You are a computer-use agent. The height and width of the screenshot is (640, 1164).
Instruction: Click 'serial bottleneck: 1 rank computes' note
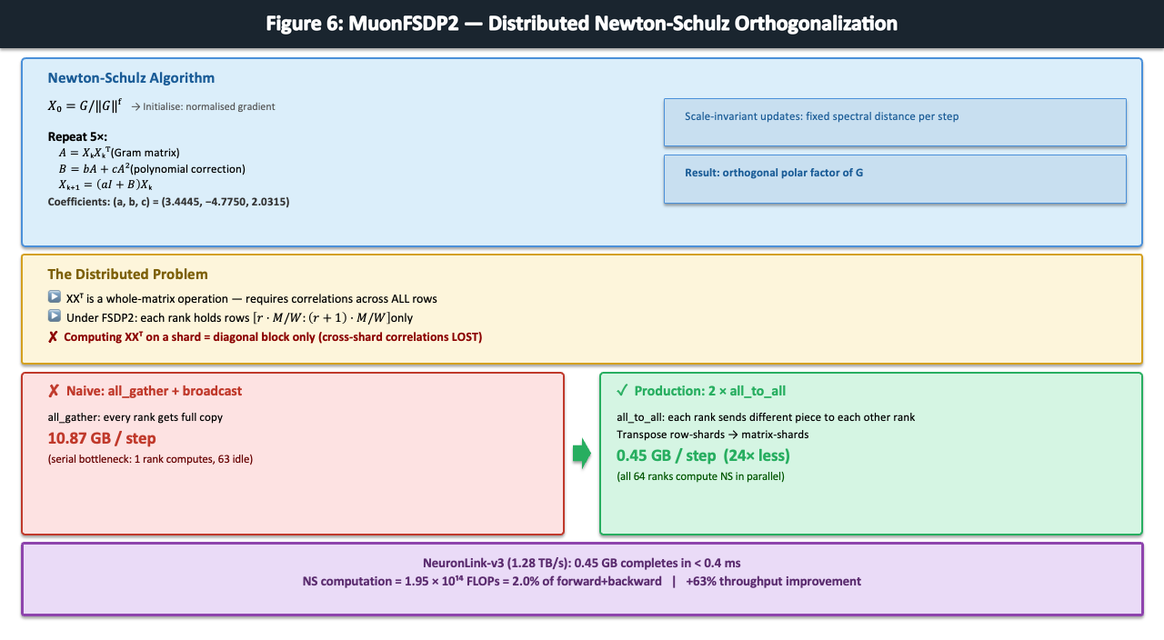tap(150, 459)
